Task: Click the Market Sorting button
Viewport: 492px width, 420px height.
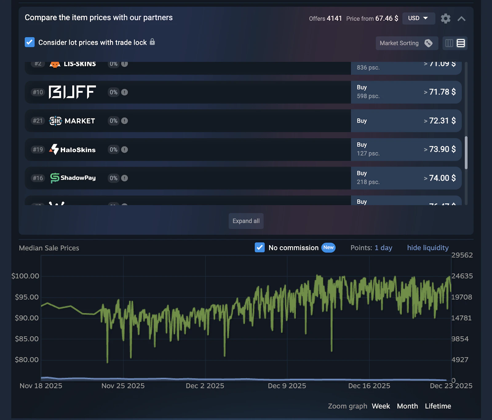Action: click(407, 43)
